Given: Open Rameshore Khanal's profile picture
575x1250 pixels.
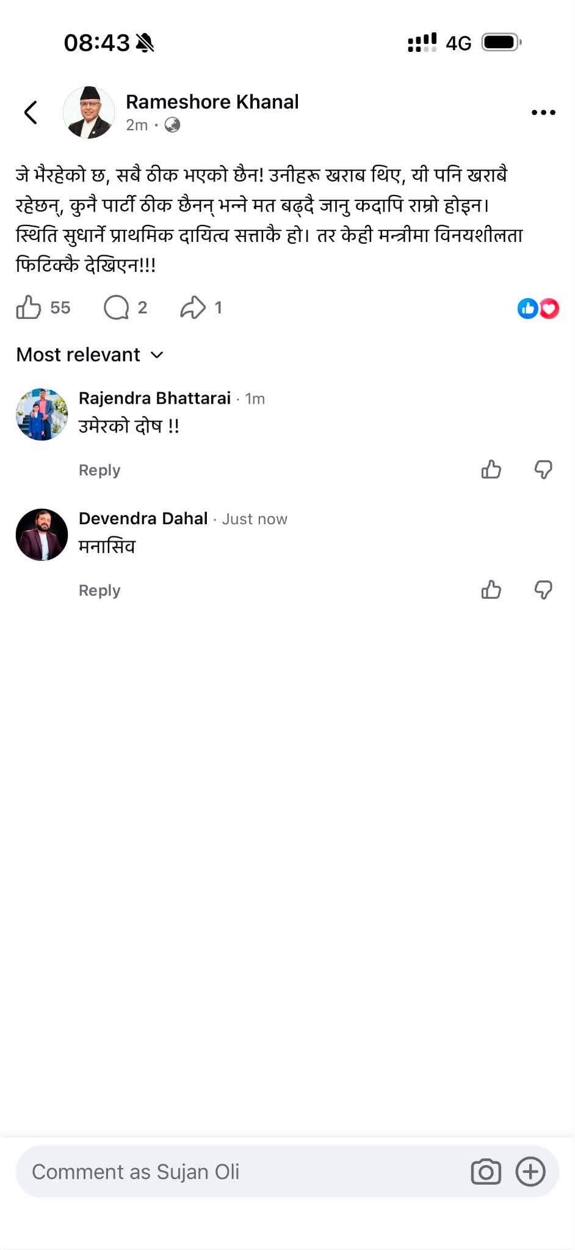Looking at the screenshot, I should [x=89, y=112].
